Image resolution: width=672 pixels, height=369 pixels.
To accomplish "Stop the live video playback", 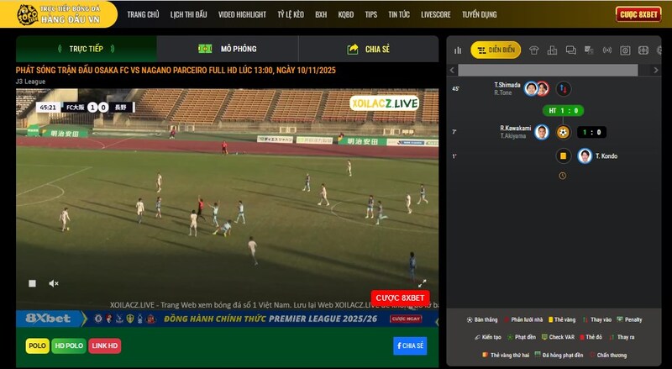I will pos(32,283).
